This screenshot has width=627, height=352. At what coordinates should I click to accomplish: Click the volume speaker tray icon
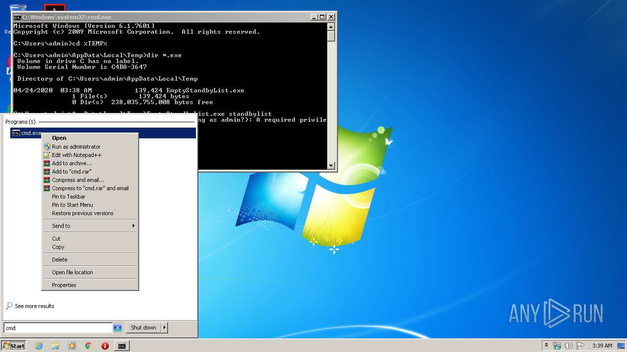point(569,346)
